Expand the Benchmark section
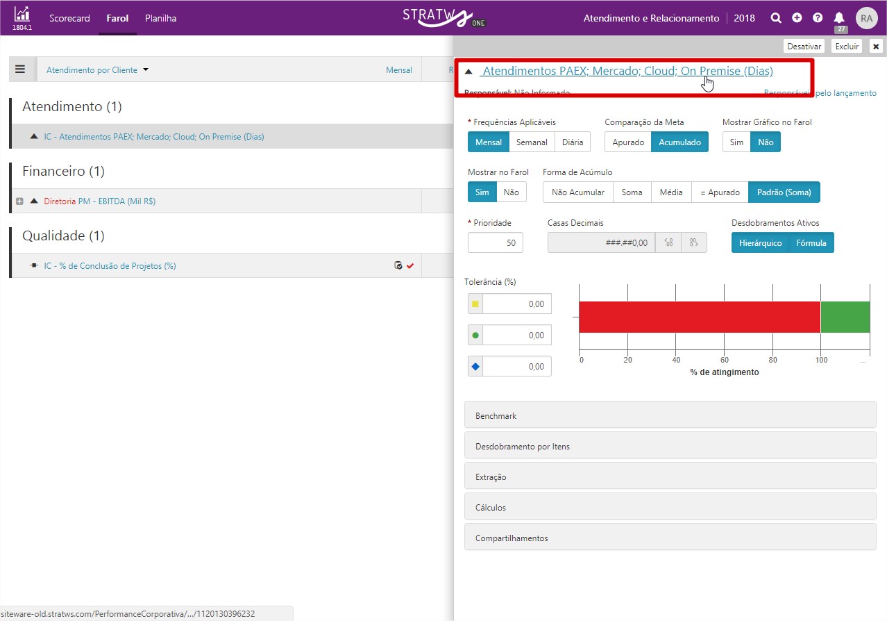The image size is (887, 621). [x=670, y=415]
